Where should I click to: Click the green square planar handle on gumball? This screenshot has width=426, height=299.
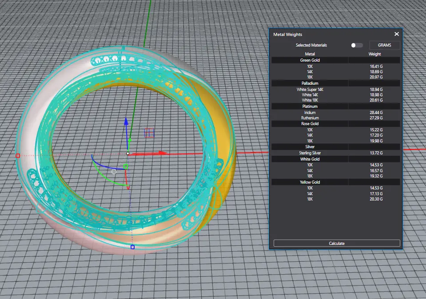[126, 167]
